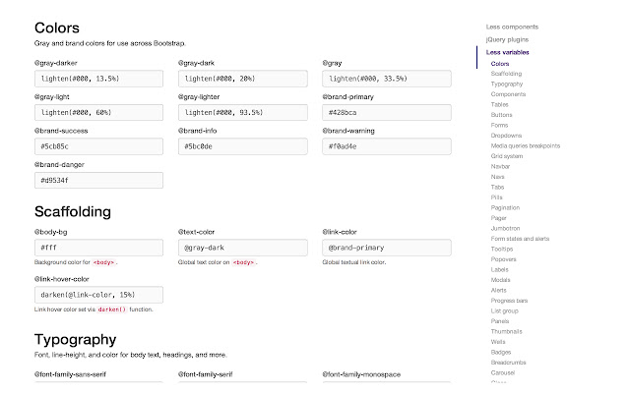Open jQuery plugins in sidebar
This screenshot has height=393, width=630.
click(507, 39)
